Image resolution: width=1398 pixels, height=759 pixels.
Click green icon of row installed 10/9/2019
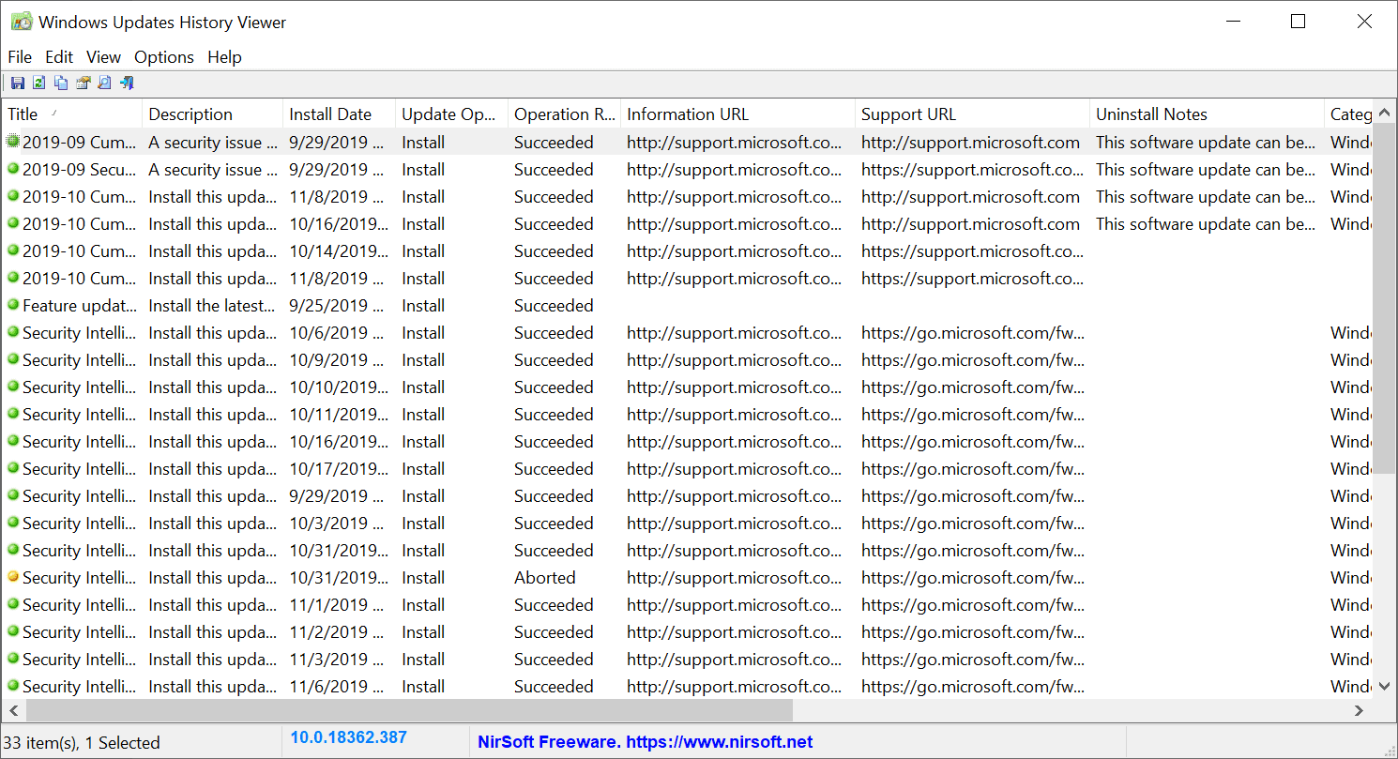(x=13, y=359)
